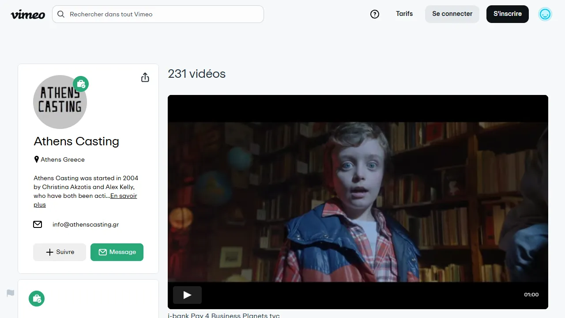Focus the Rechercher dans tout Vimeo field
Viewport: 565px width, 318px height.
pos(163,14)
